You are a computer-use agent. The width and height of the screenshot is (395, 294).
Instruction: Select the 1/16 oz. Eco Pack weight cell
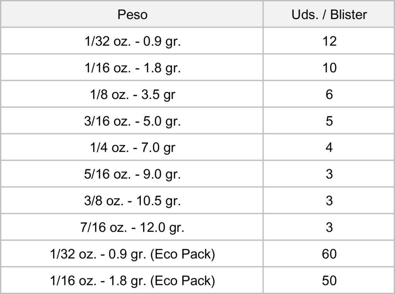click(132, 280)
